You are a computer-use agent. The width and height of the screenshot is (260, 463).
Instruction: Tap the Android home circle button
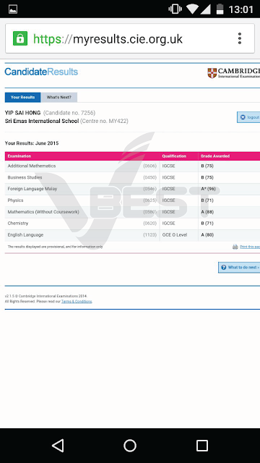[x=130, y=446]
